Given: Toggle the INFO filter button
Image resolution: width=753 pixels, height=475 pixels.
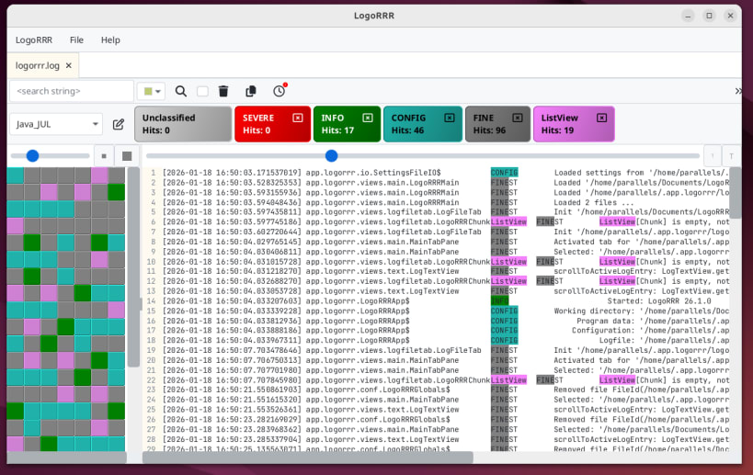Looking at the screenshot, I should [x=347, y=124].
